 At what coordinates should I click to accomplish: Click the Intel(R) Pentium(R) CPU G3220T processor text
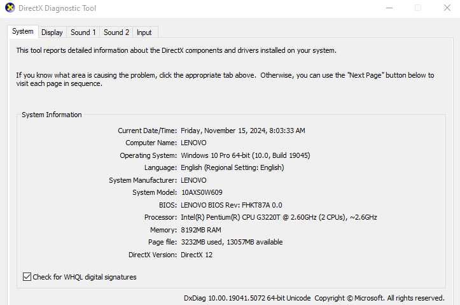(279, 217)
